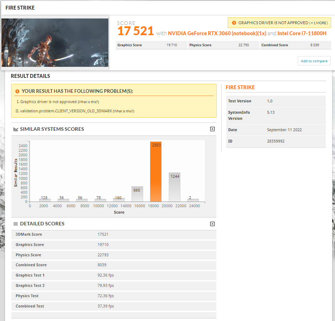Click the NVIDIA GeForce RTX 3060 (notebook) link
The height and width of the screenshot is (321, 335).
point(217,33)
